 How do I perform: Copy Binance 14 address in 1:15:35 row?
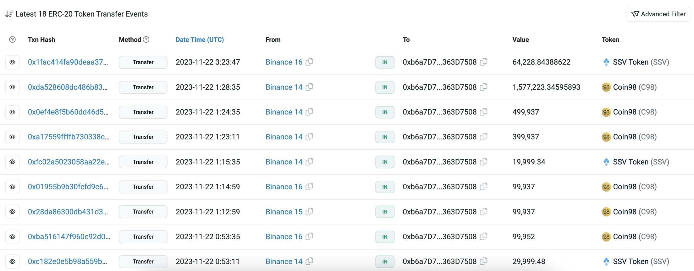click(x=309, y=162)
